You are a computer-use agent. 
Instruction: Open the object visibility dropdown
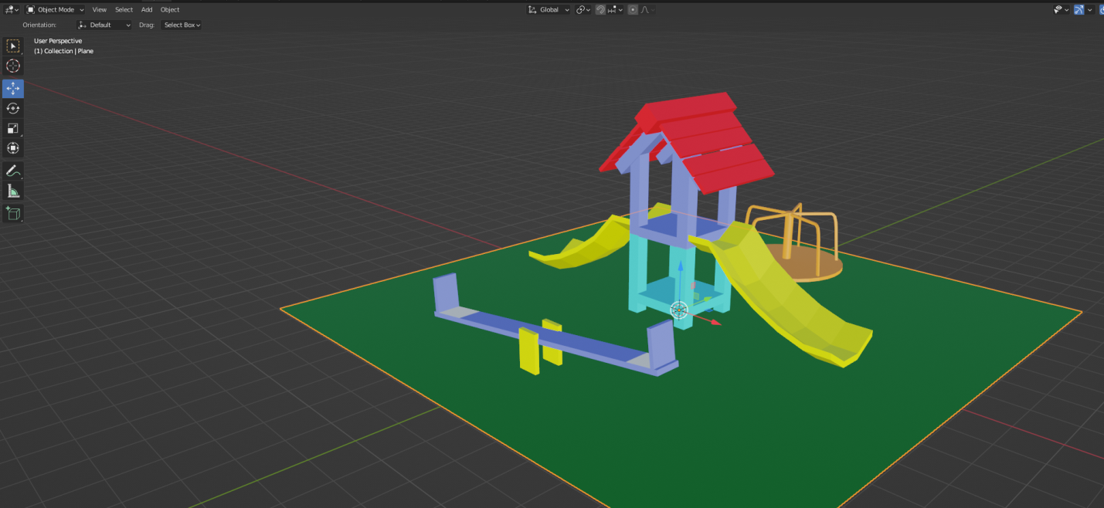coord(1062,10)
